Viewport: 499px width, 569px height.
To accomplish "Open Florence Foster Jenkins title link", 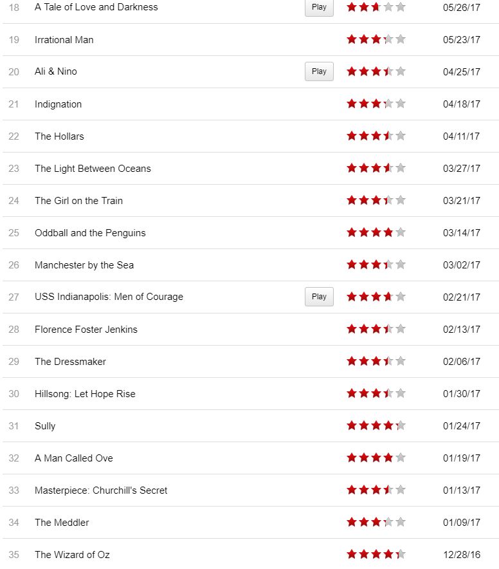I will (x=86, y=330).
